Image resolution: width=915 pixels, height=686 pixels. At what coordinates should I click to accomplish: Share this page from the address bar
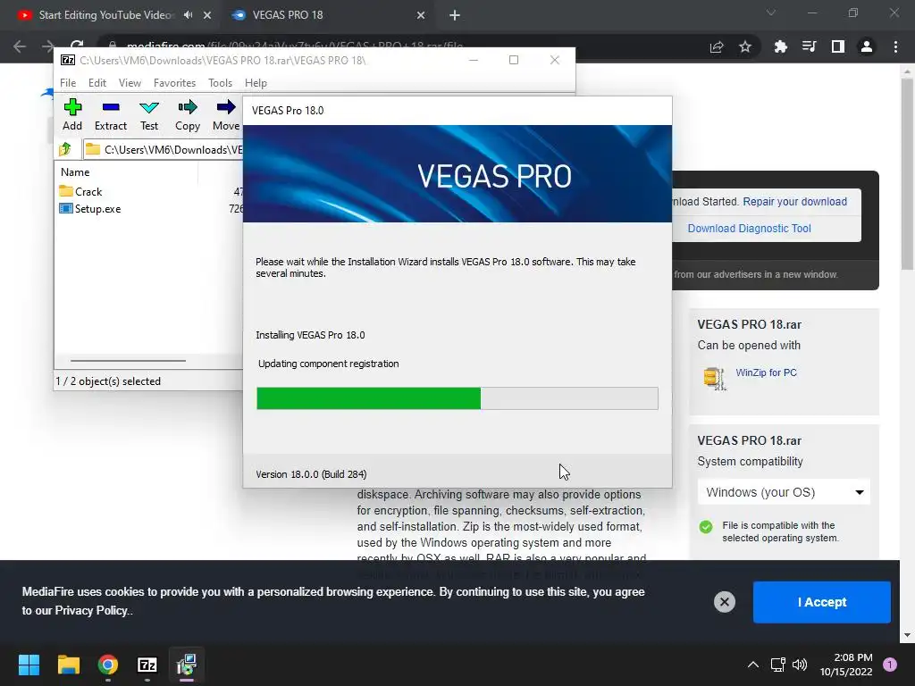717,46
